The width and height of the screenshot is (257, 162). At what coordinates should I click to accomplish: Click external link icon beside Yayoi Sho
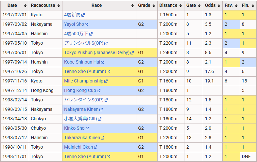pyautogui.click(x=87, y=24)
